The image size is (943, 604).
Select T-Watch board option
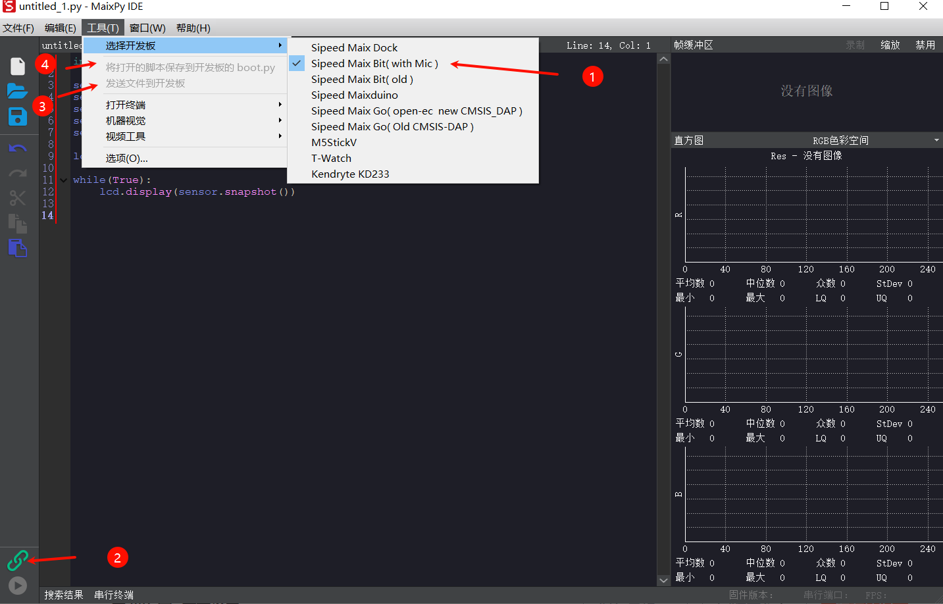tap(413, 158)
